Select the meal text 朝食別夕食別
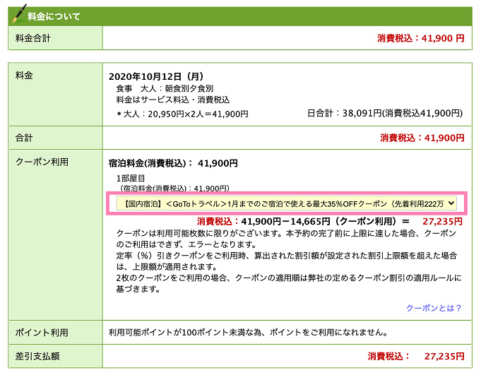481x375 pixels. [189, 88]
